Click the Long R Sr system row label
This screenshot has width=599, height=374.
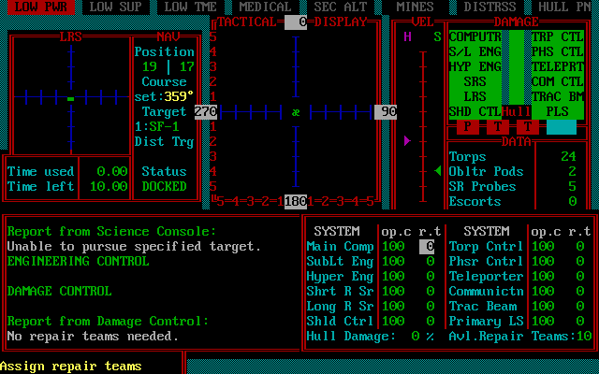tap(340, 307)
